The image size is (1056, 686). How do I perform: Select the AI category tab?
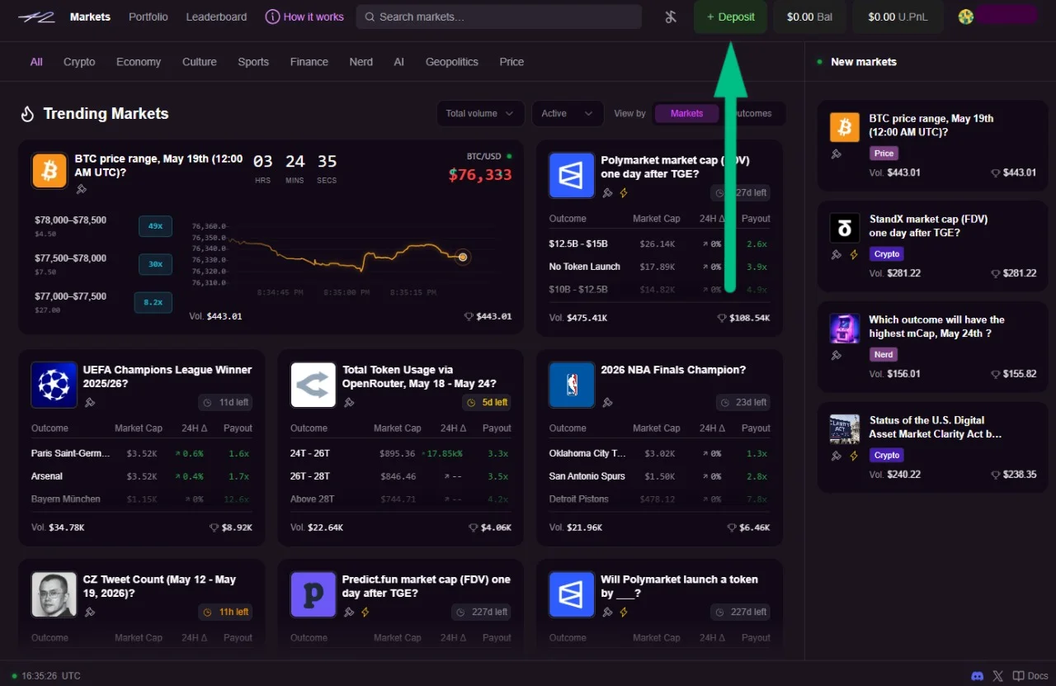[x=399, y=62]
